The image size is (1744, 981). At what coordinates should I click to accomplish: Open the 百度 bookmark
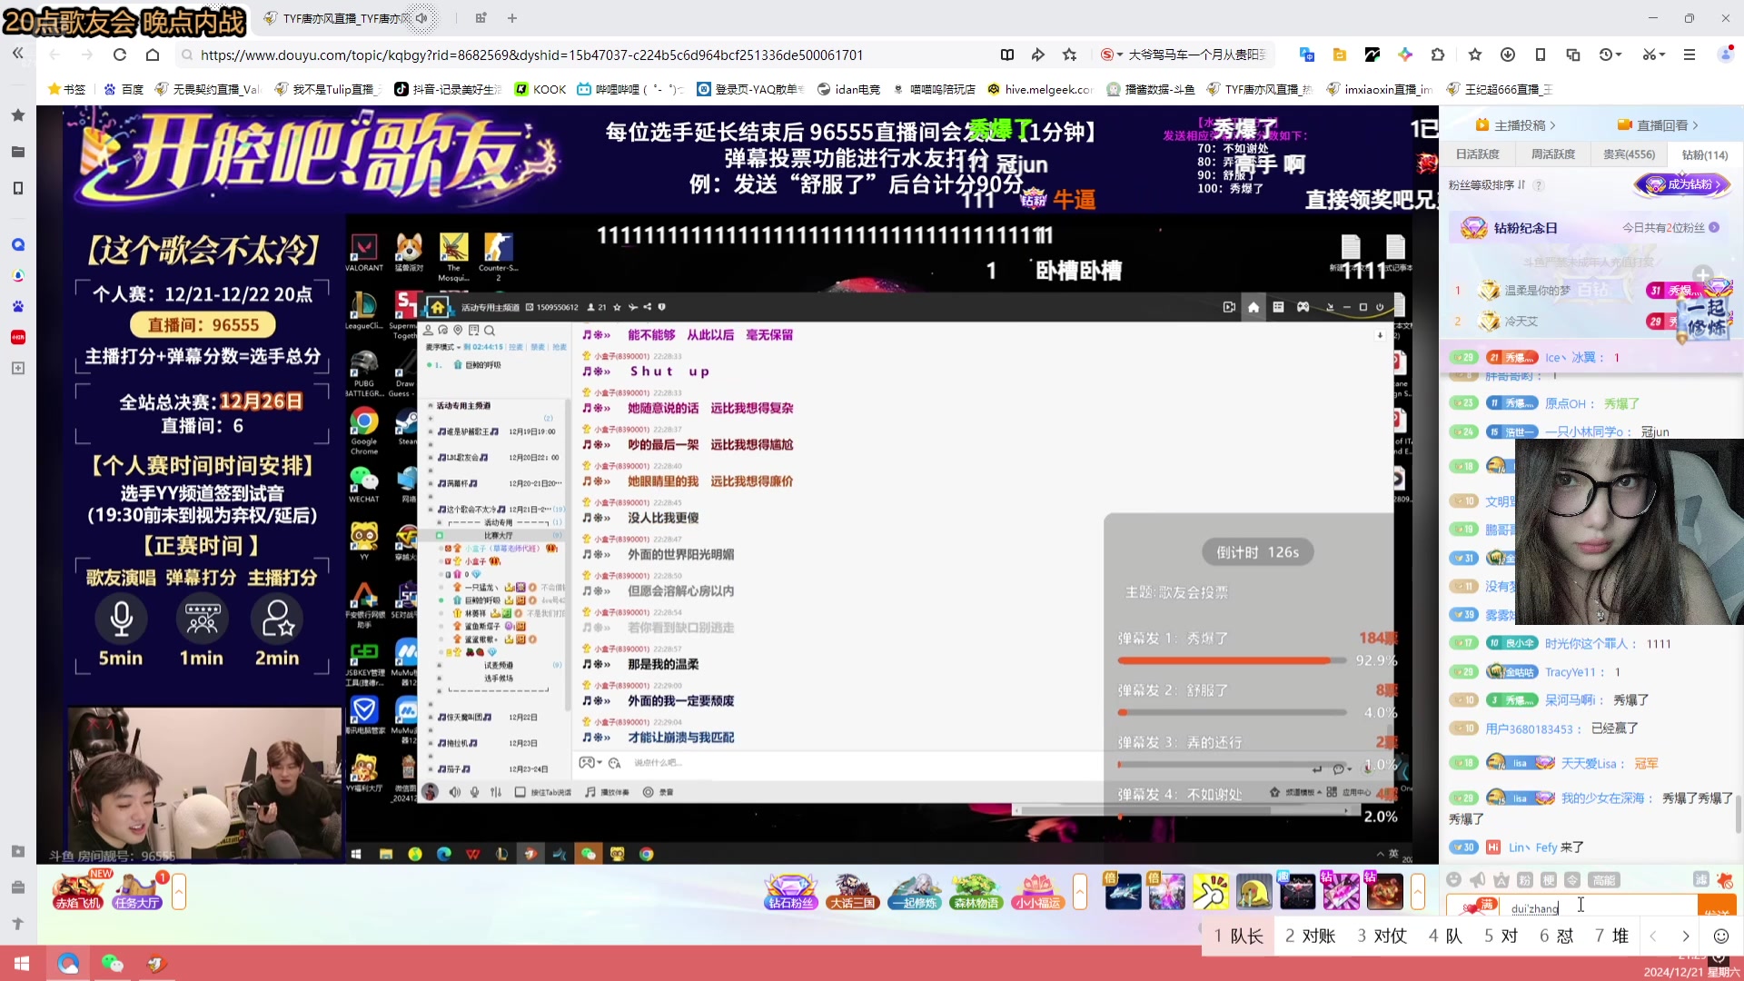click(x=124, y=89)
